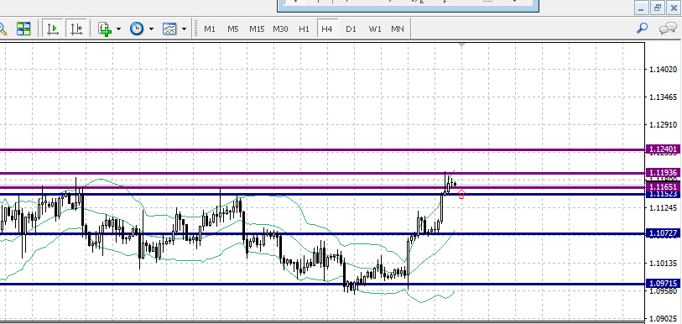Change timeframe to H1

(x=304, y=29)
